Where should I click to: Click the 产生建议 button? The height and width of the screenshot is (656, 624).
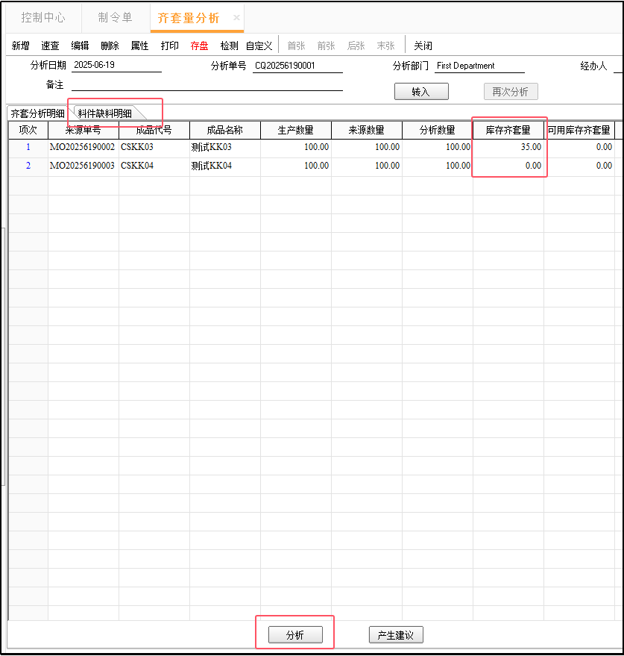coord(396,635)
